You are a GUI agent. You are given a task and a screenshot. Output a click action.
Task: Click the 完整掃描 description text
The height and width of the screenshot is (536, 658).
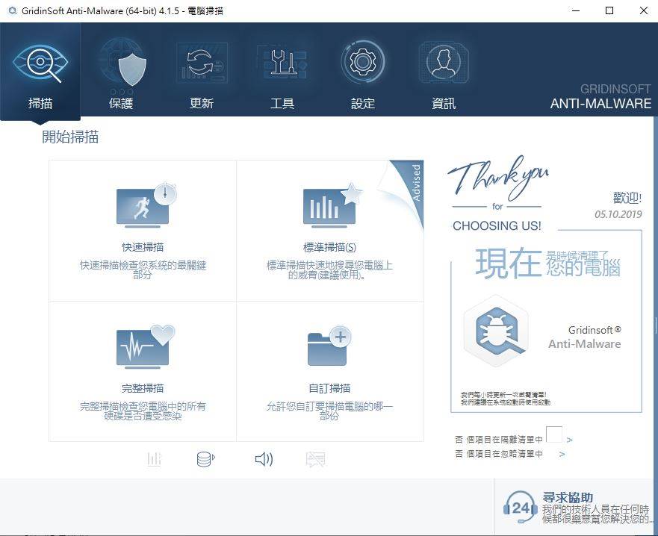(x=143, y=411)
